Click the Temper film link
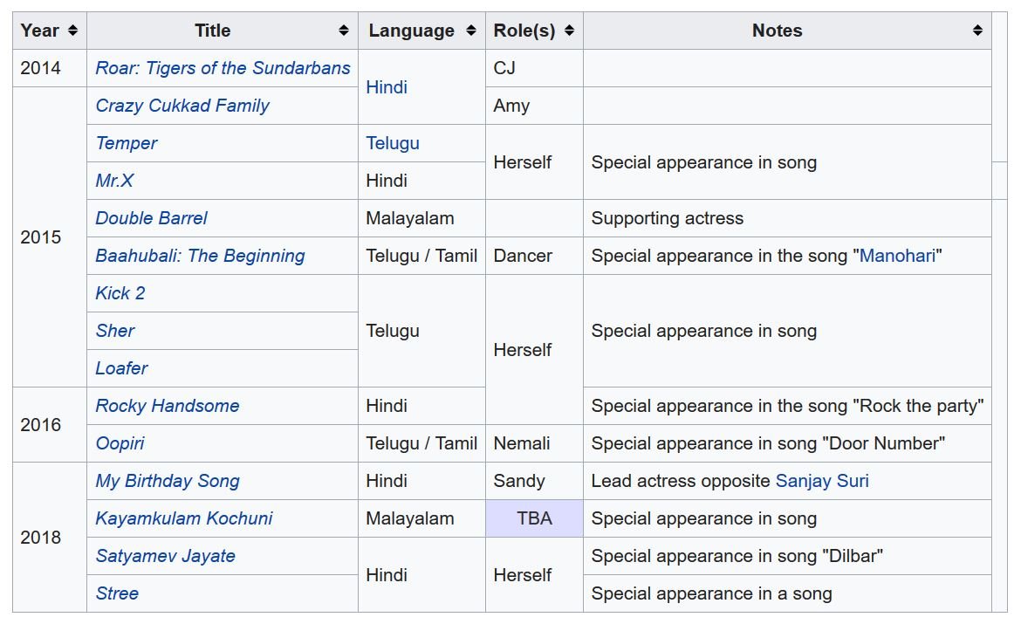This screenshot has height=624, width=1014. (127, 143)
